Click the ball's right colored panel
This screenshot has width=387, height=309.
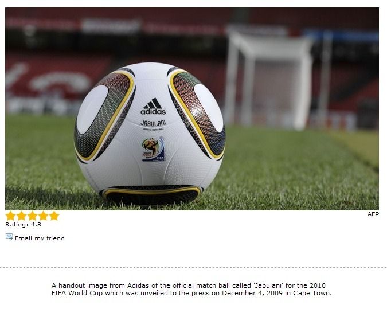[x=197, y=114]
